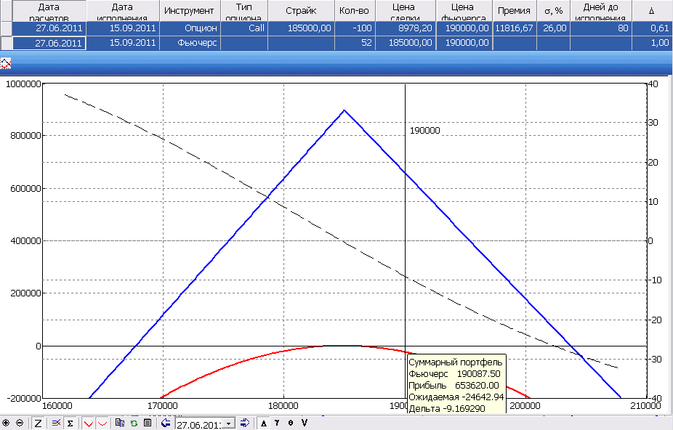
Task: Select the Фьючерс instrument row cell
Action: (189, 43)
